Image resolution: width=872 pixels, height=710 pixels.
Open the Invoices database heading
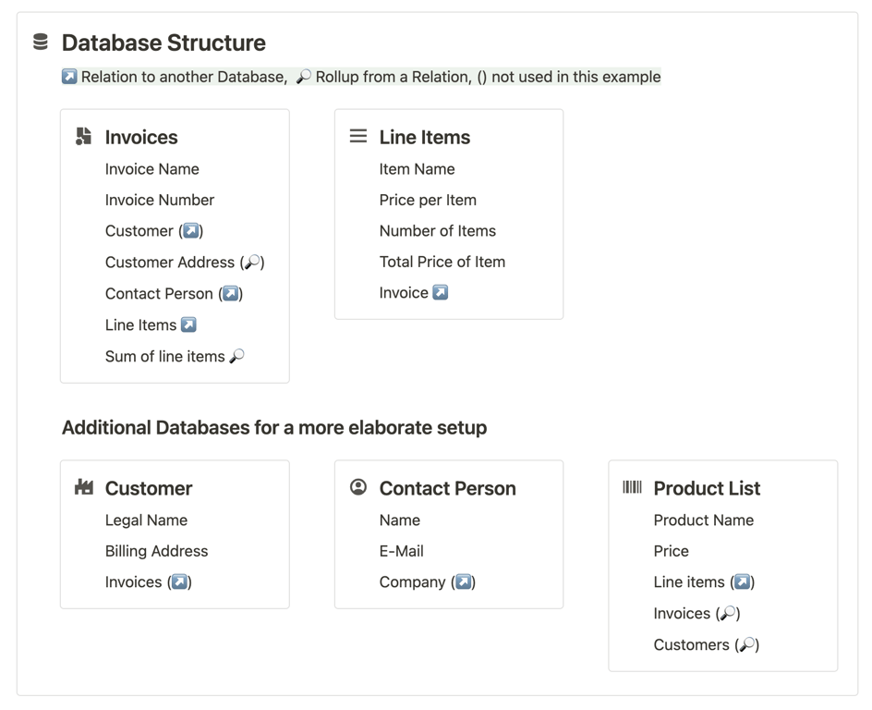pyautogui.click(x=141, y=137)
